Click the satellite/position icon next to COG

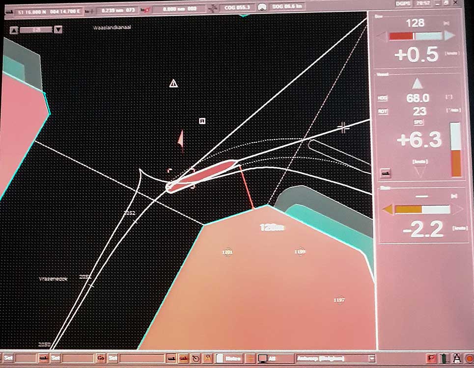[x=214, y=8]
